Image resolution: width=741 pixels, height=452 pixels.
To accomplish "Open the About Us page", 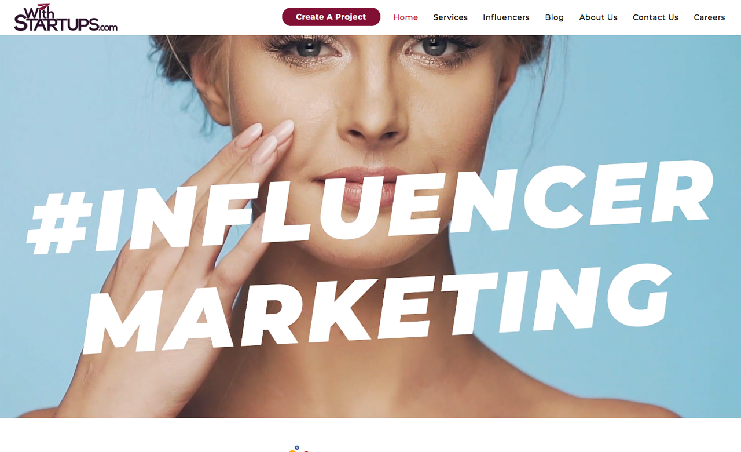I will [598, 17].
